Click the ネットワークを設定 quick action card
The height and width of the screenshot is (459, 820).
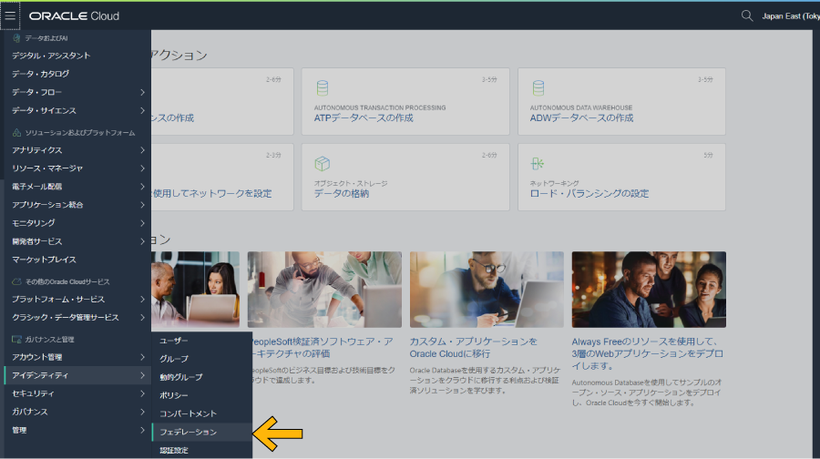point(222,178)
